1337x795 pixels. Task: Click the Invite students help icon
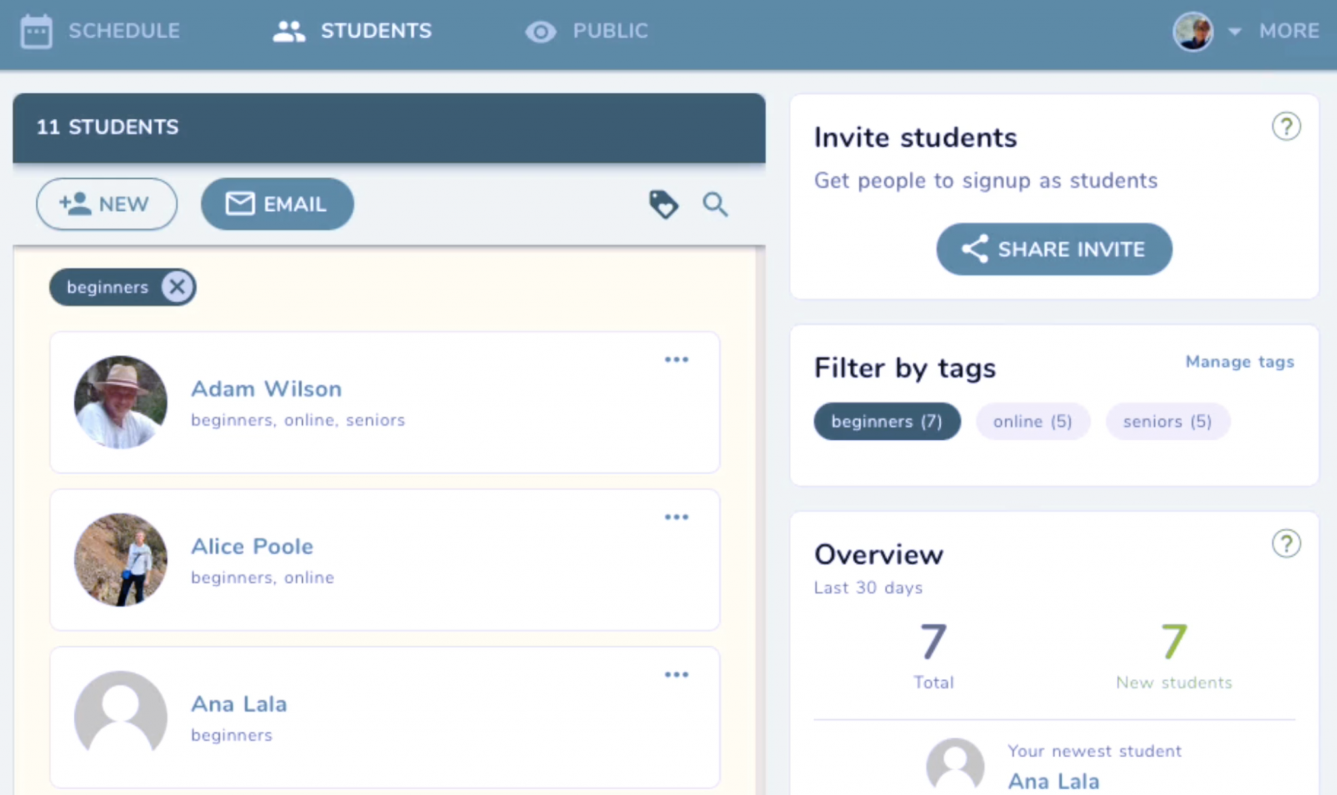(1286, 127)
